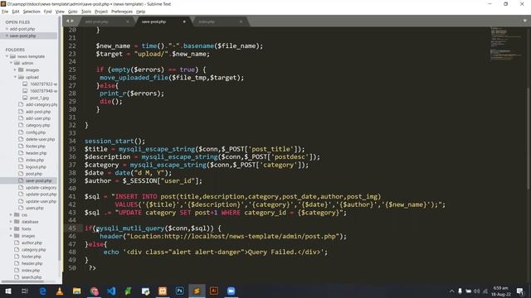The height and width of the screenshot is (298, 531).
Task: Launch Microsoft Edge from taskbar
Action: click(x=42, y=291)
